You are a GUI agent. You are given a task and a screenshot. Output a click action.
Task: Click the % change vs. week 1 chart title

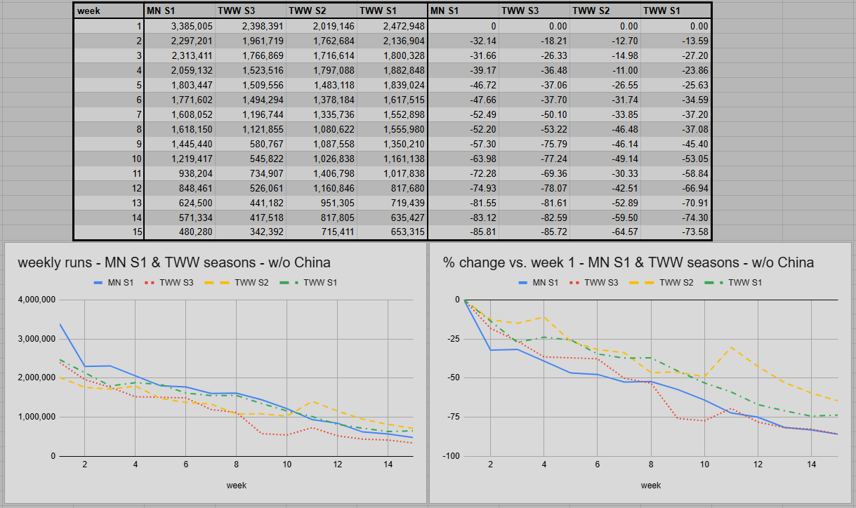pos(628,262)
